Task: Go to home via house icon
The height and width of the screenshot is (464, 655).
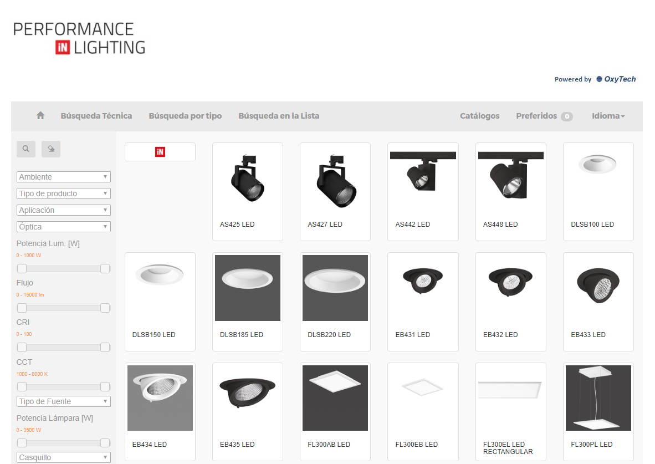Action: [40, 116]
